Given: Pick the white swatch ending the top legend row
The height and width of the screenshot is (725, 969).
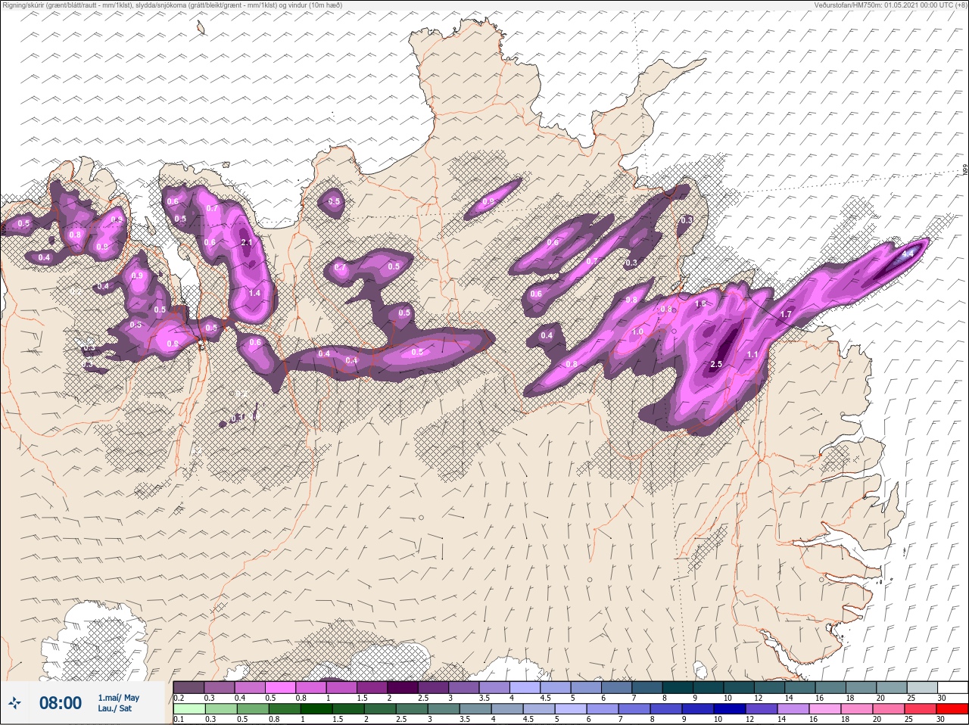Looking at the screenshot, I should 952,687.
